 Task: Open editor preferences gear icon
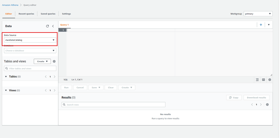[270, 80]
